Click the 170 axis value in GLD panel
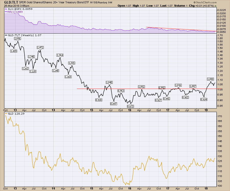Screen dimensions: 230x191 pyautogui.click(x=220, y=116)
